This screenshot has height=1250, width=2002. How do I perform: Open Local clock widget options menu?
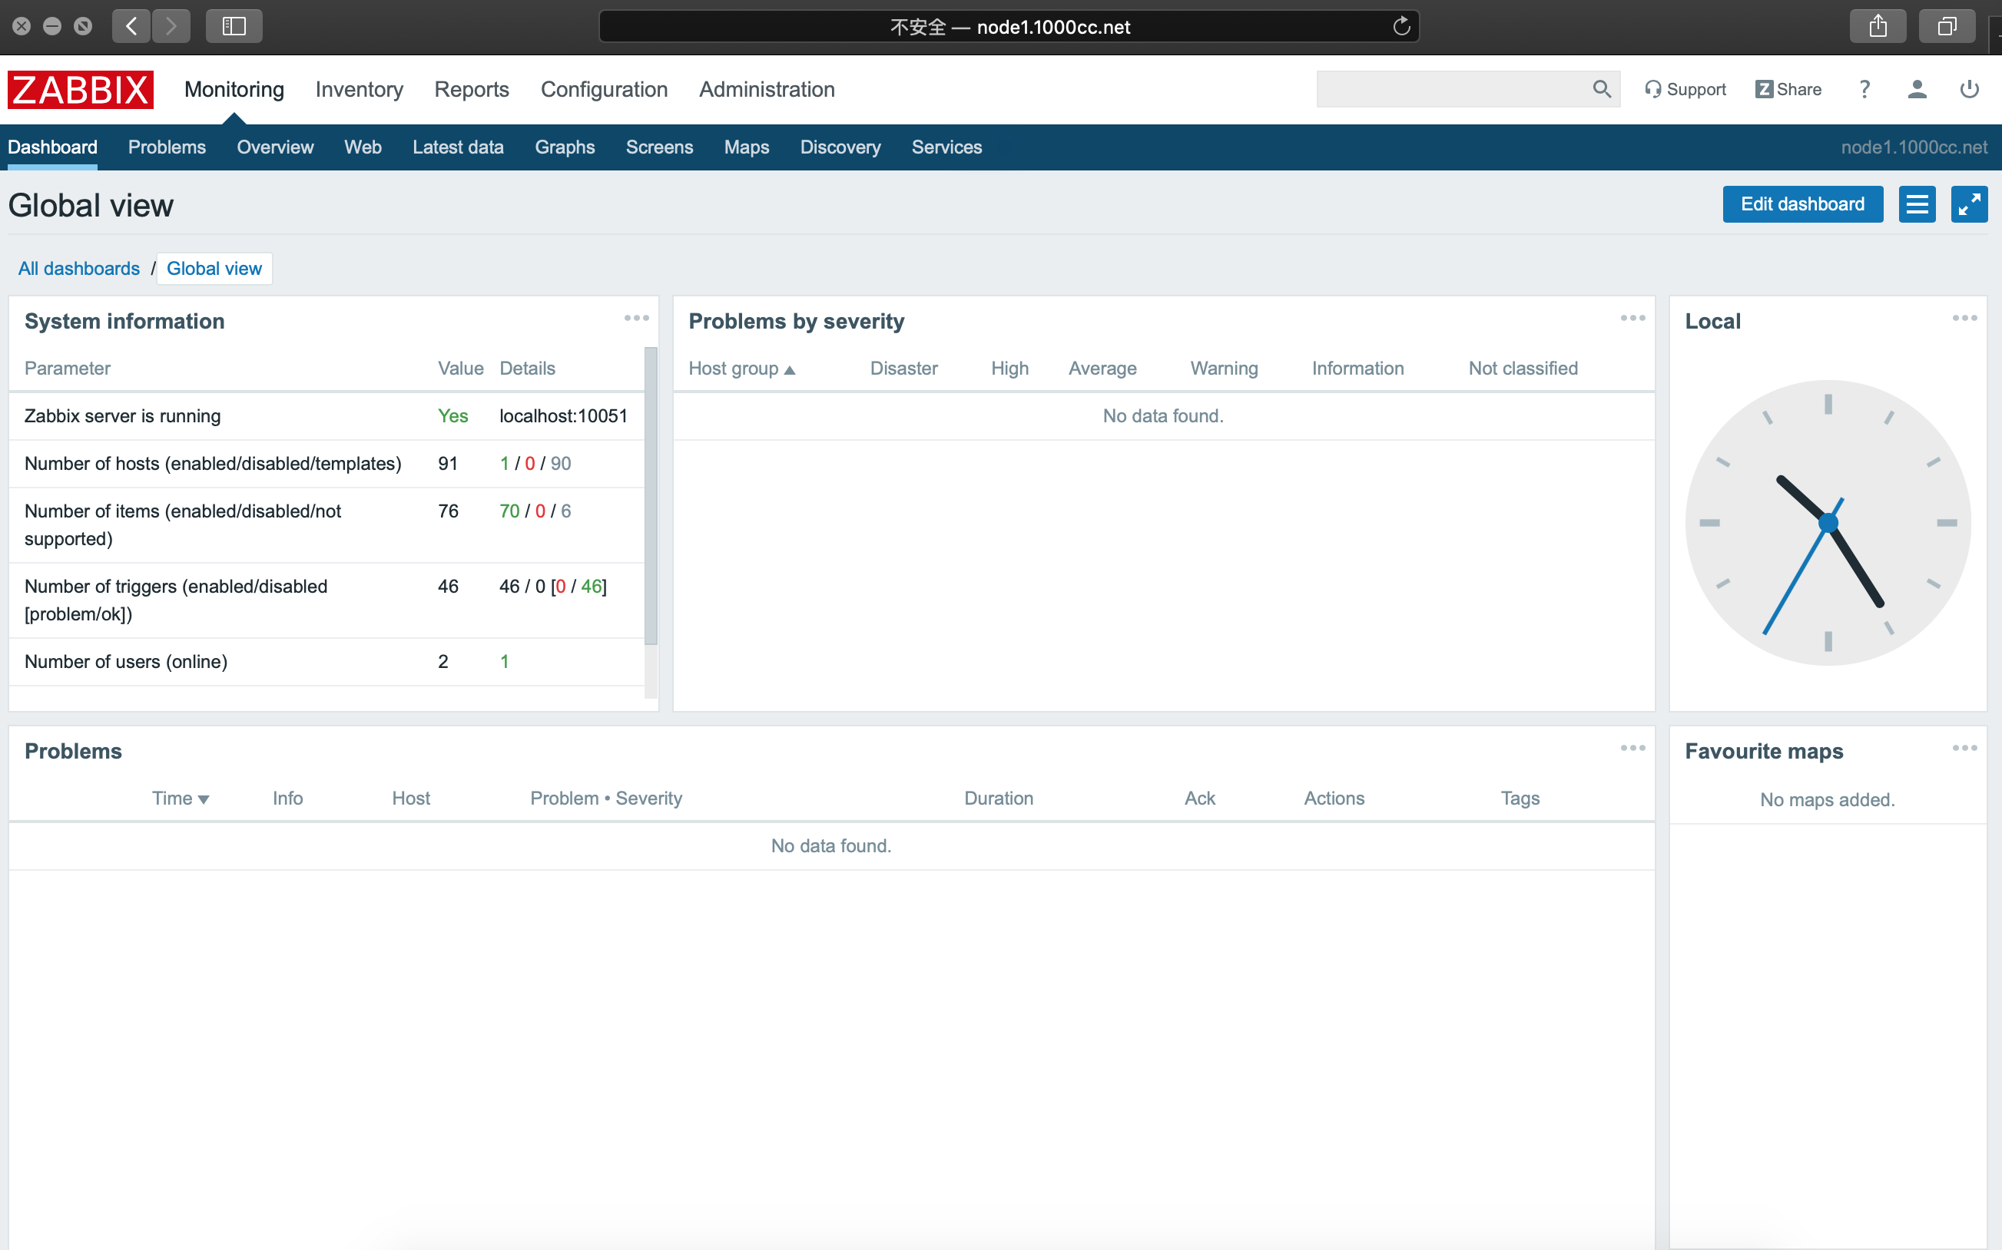(x=1964, y=319)
